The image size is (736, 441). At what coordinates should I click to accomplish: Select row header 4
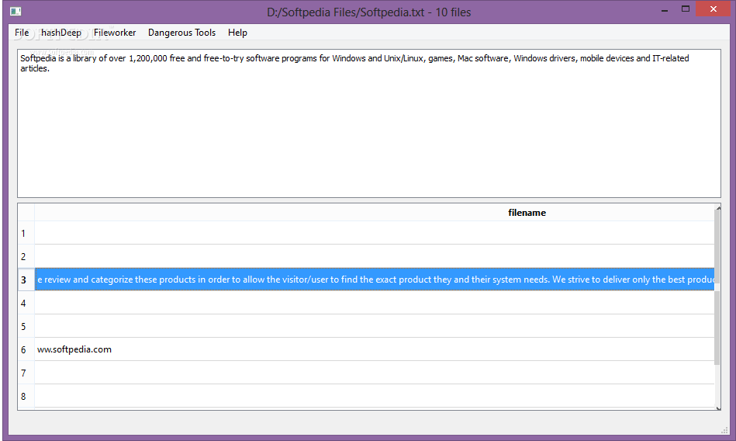(26, 303)
